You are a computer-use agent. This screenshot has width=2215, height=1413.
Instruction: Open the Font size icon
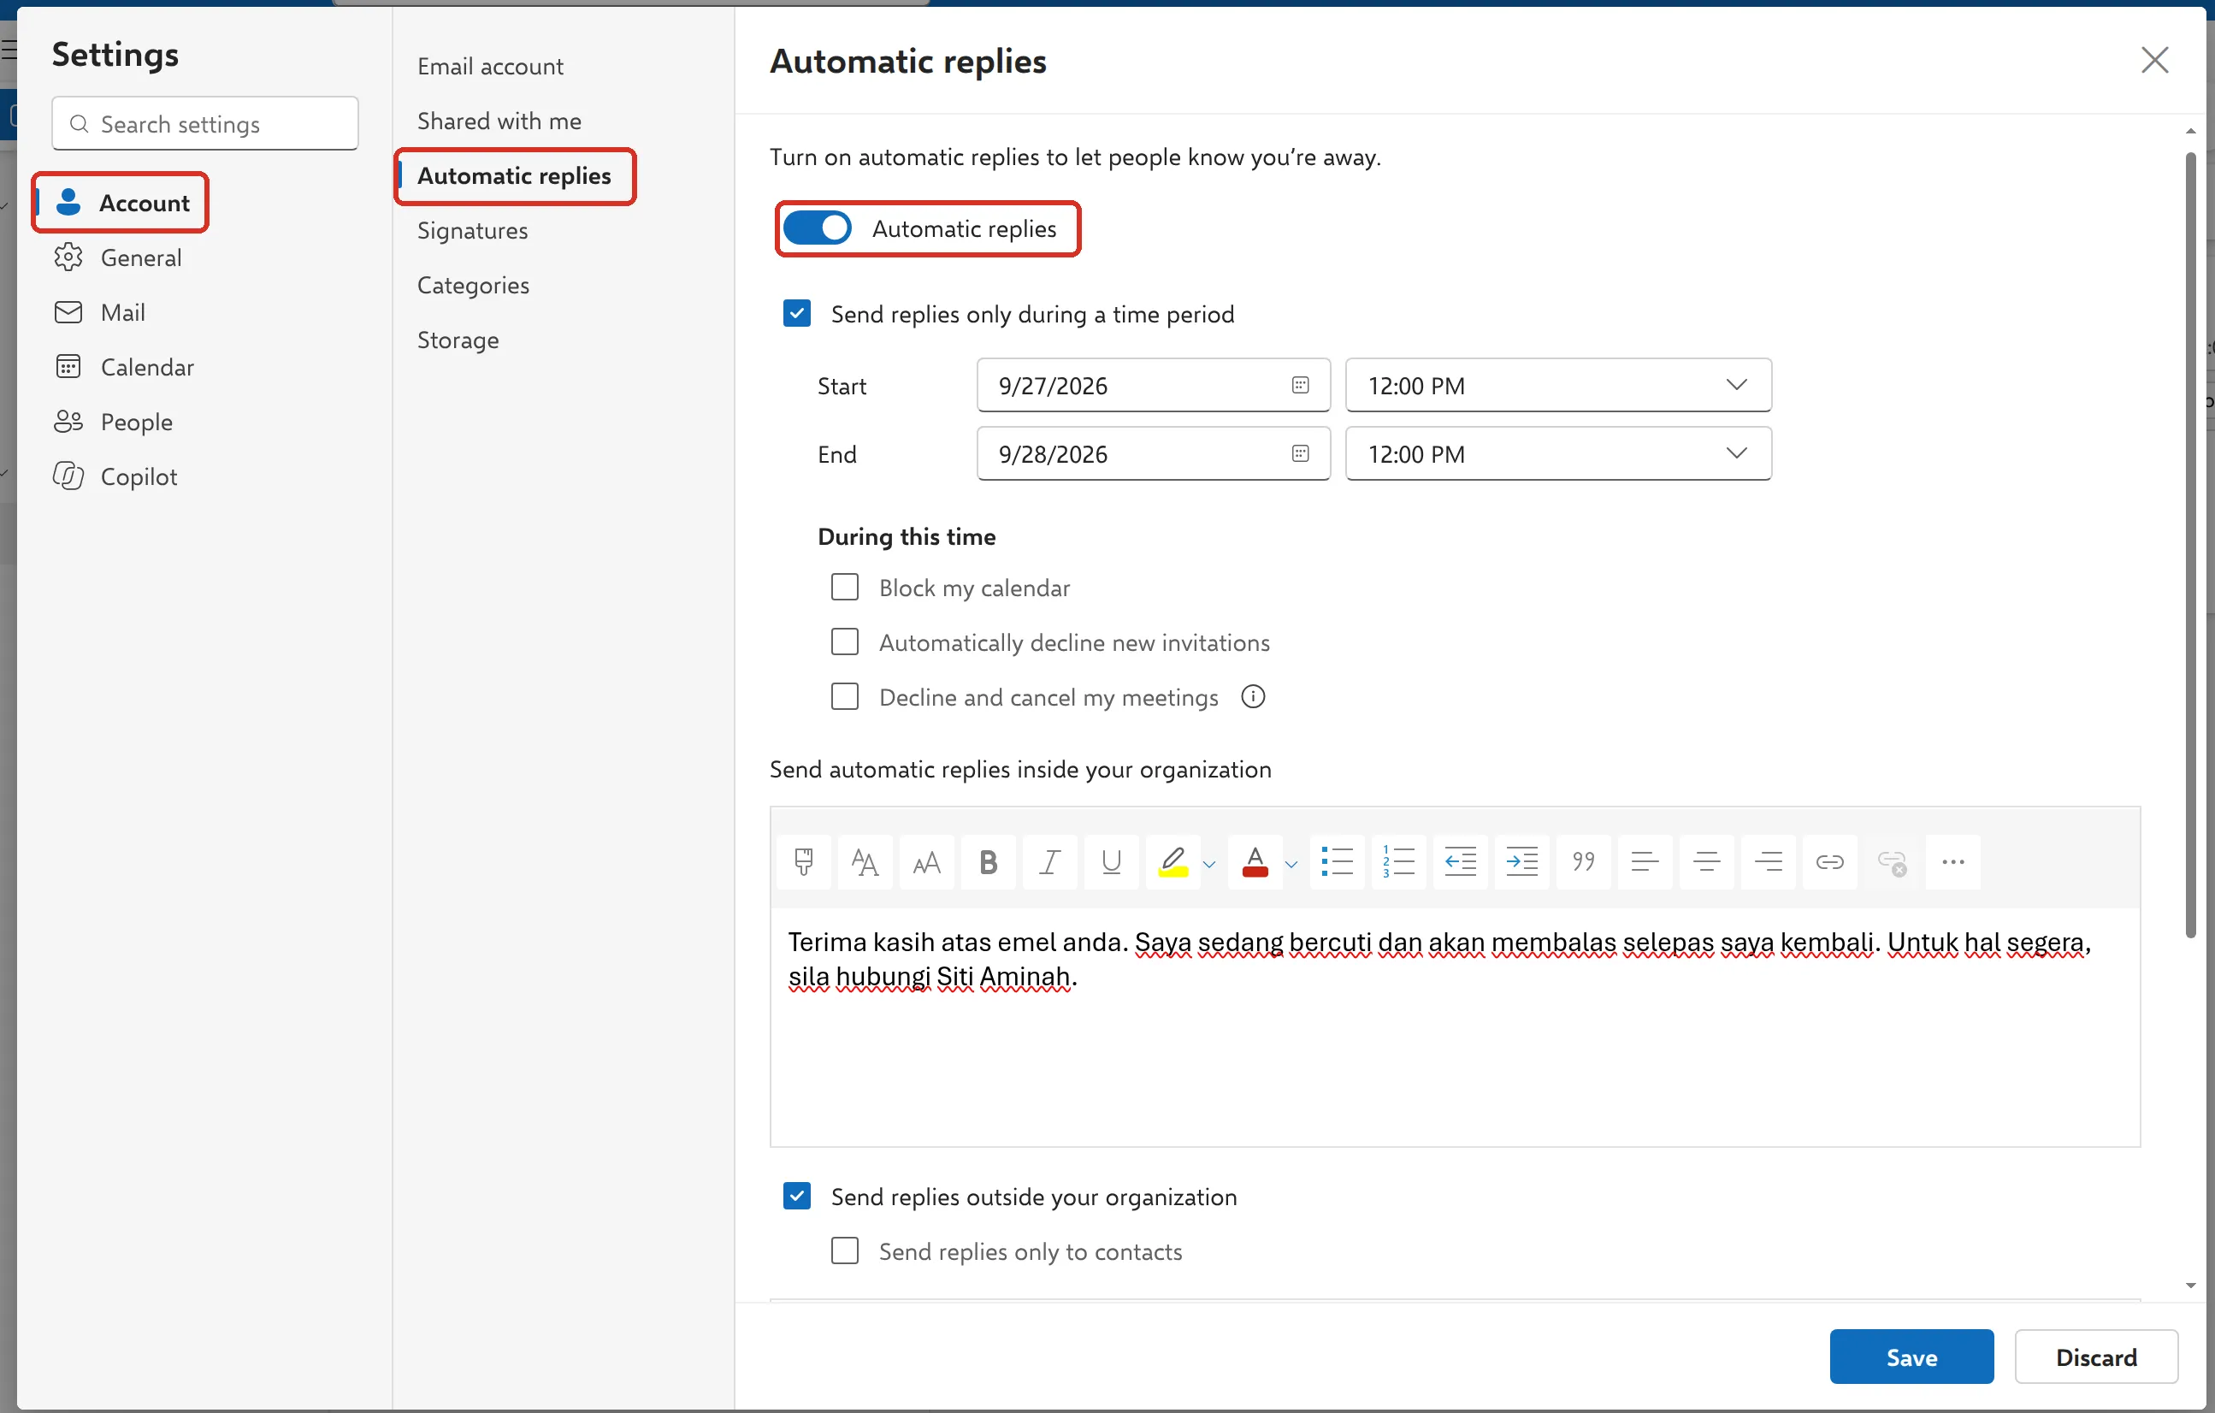point(926,862)
